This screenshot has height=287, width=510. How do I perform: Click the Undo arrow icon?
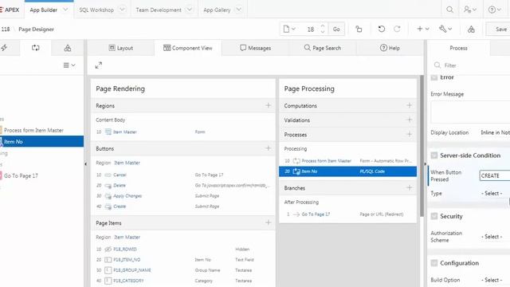381,29
